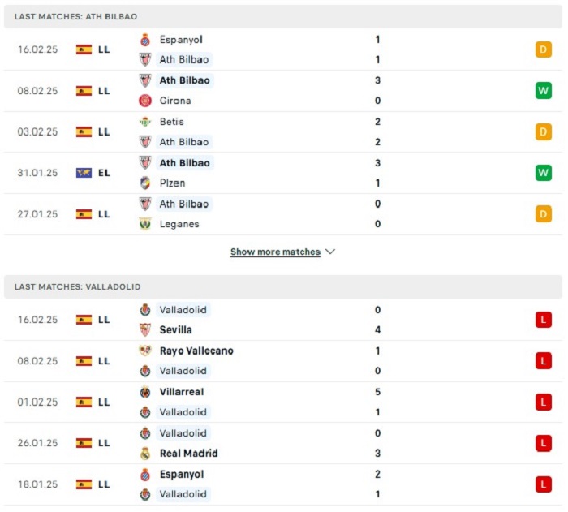Expand Show more matches chevron arrow

point(330,252)
